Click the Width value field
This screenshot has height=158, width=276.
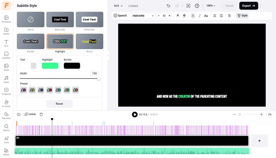(94, 74)
